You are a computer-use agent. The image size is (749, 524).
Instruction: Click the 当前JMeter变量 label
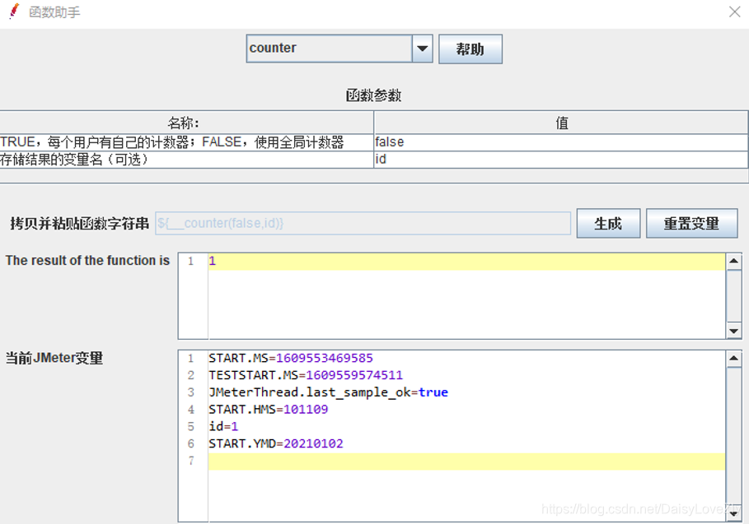pos(54,358)
